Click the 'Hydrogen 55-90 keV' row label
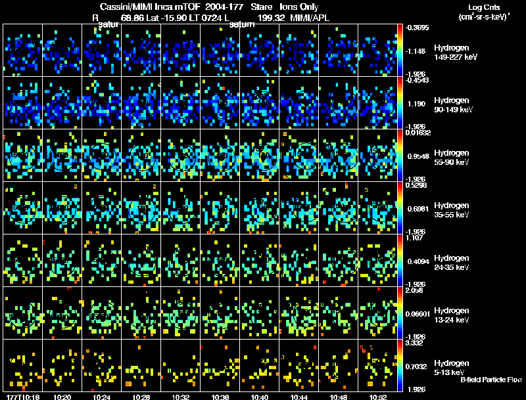 pyautogui.click(x=452, y=158)
